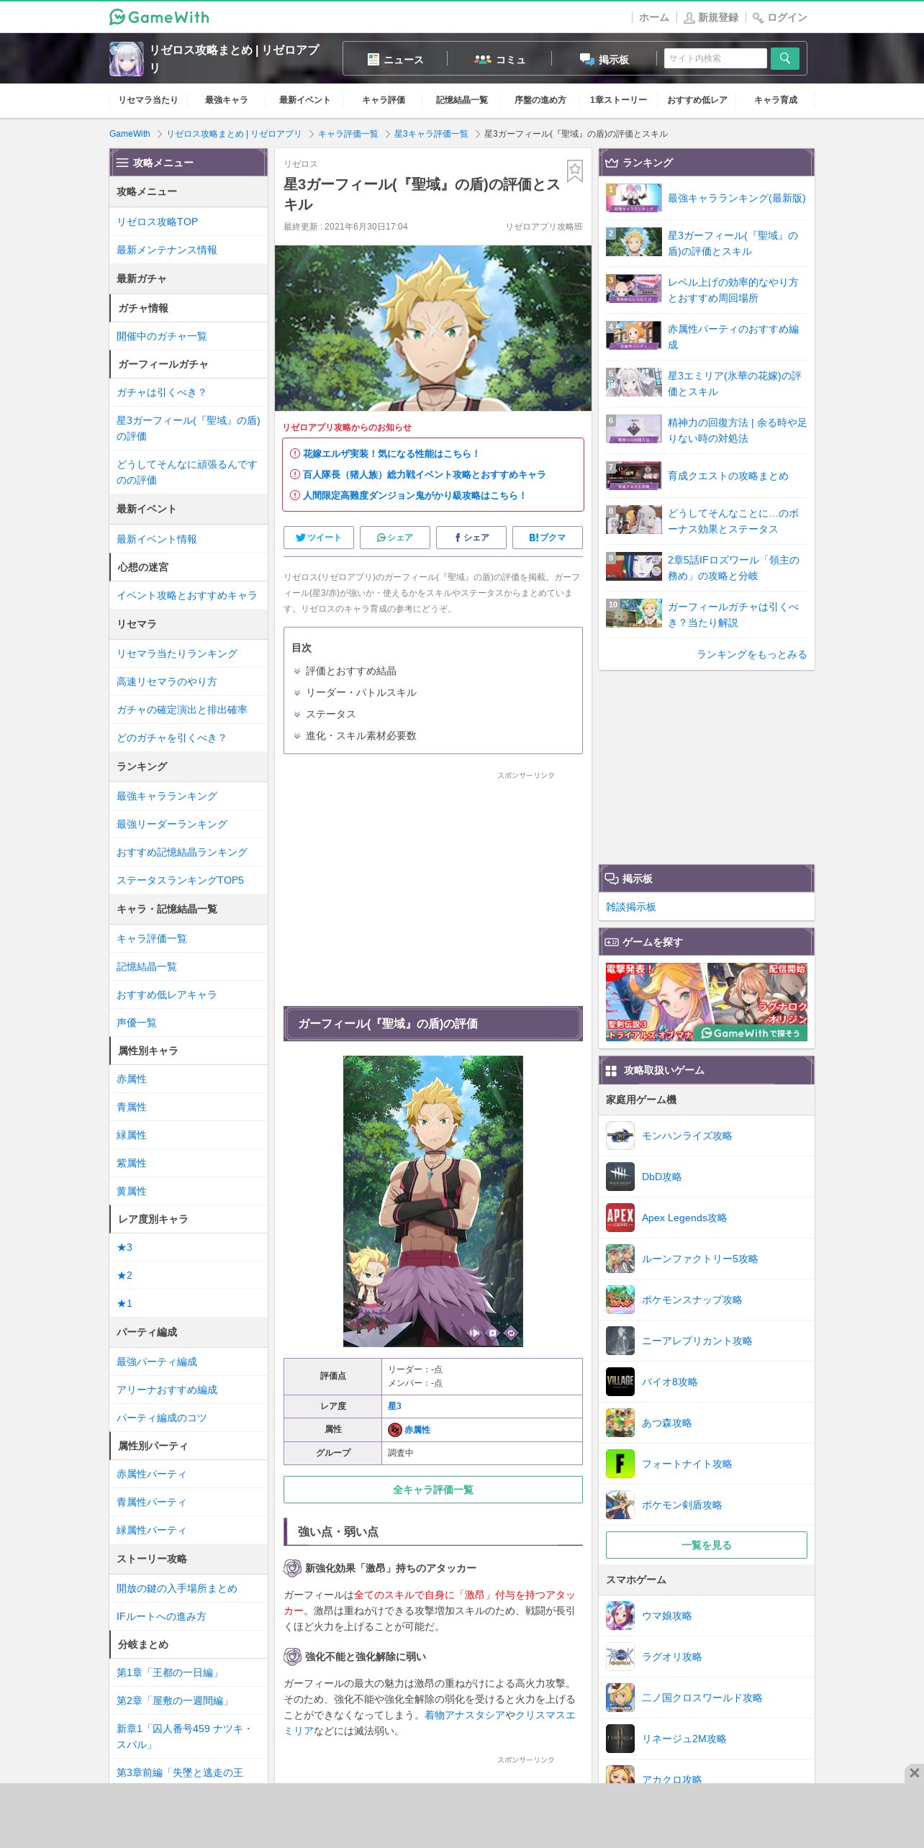Click the LINE シェア button
This screenshot has width=924, height=1848.
point(395,538)
